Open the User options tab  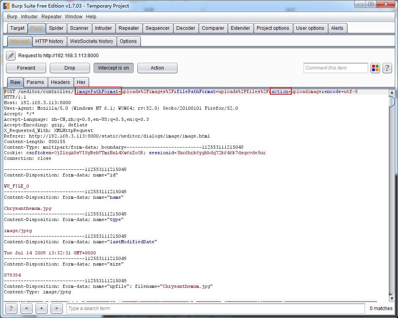(x=310, y=28)
